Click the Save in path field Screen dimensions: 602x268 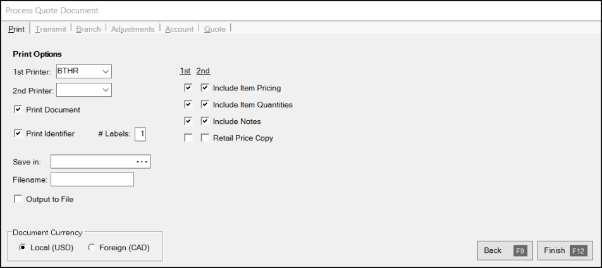coord(101,162)
